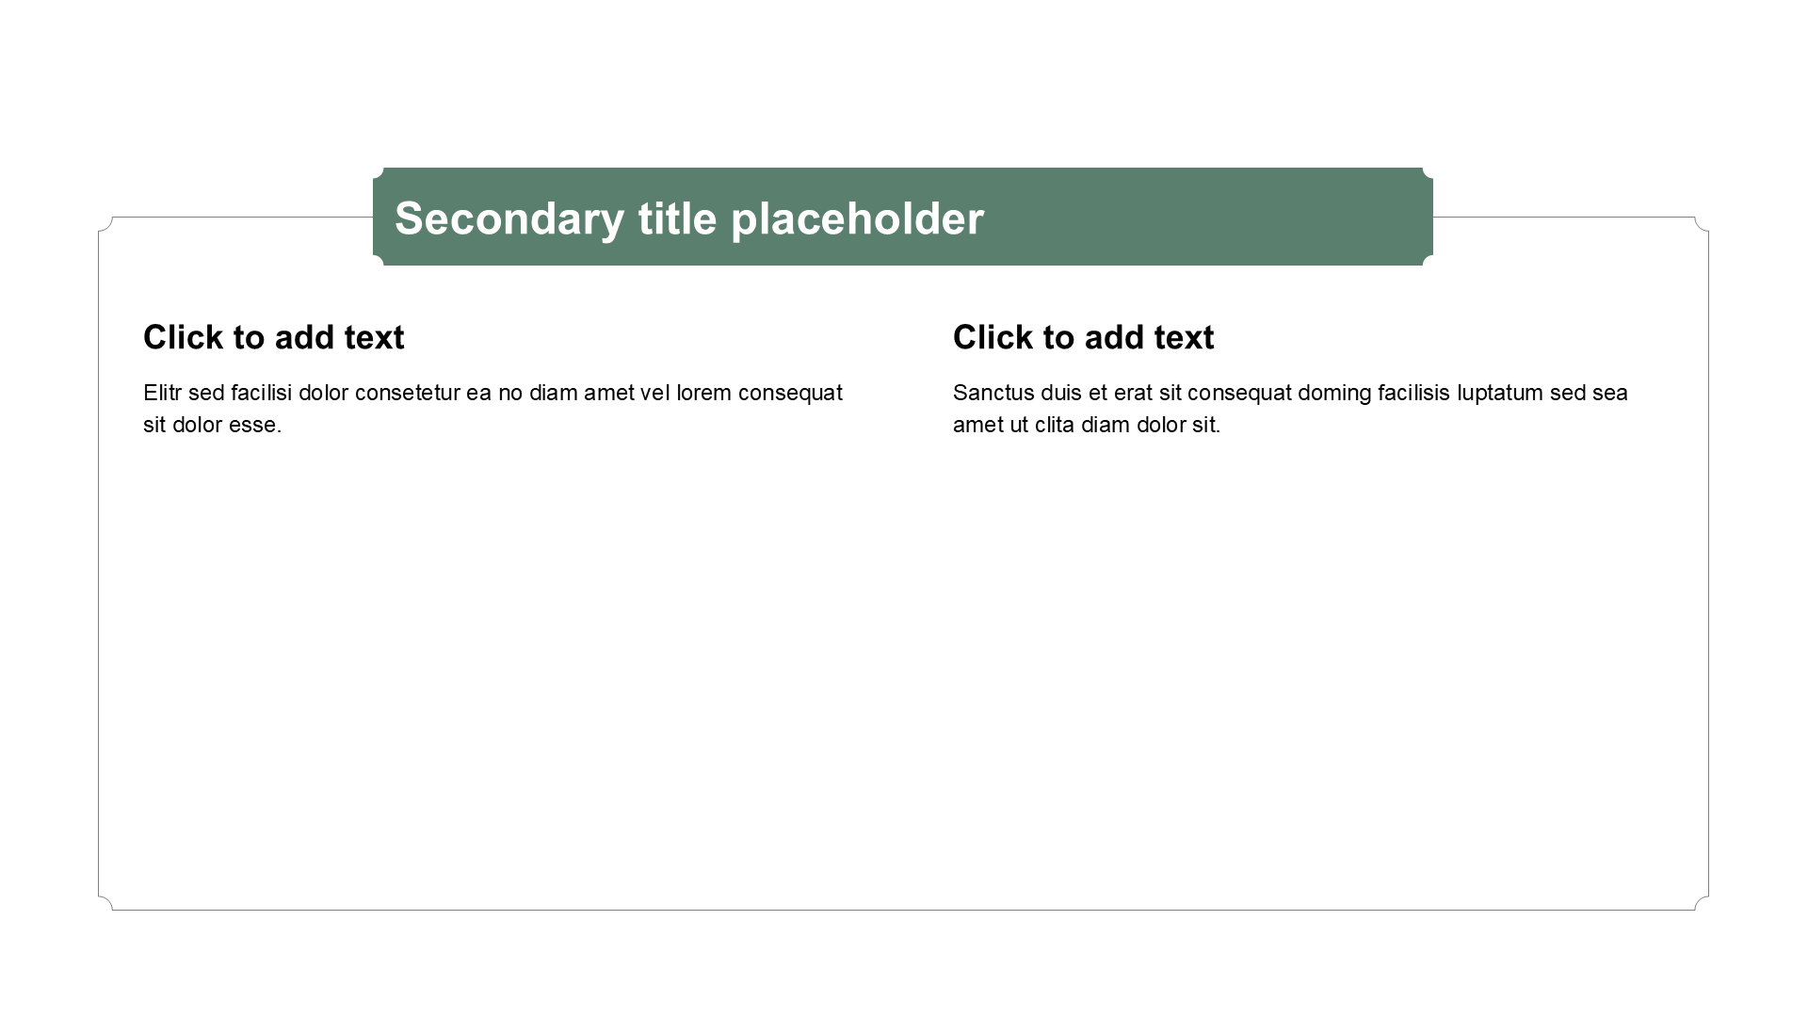Select the outer frame's right border line

pyautogui.click(x=1708, y=563)
